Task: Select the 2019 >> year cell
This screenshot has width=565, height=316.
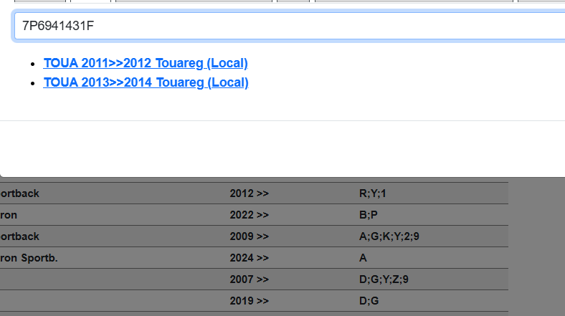Action: point(249,301)
